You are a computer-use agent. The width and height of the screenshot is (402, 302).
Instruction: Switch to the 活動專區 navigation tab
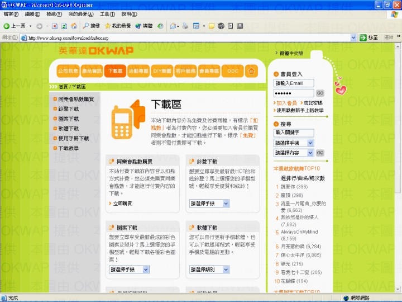[138, 71]
